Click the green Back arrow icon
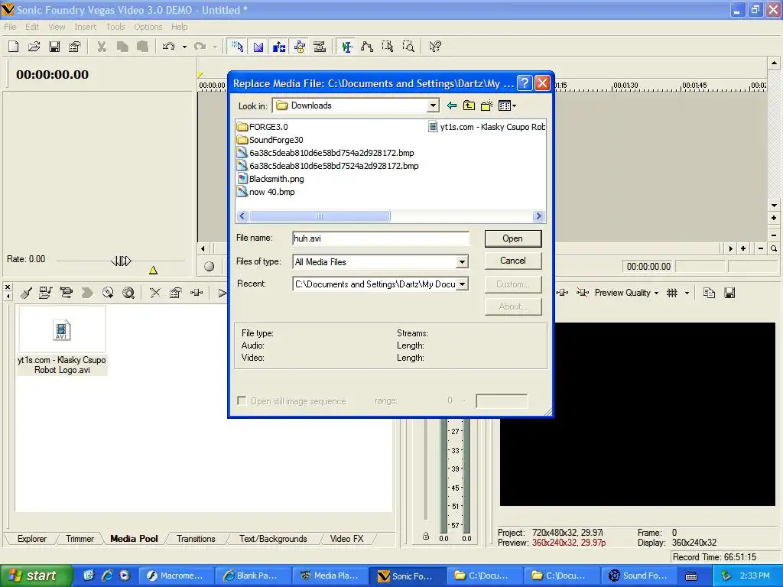 451,105
